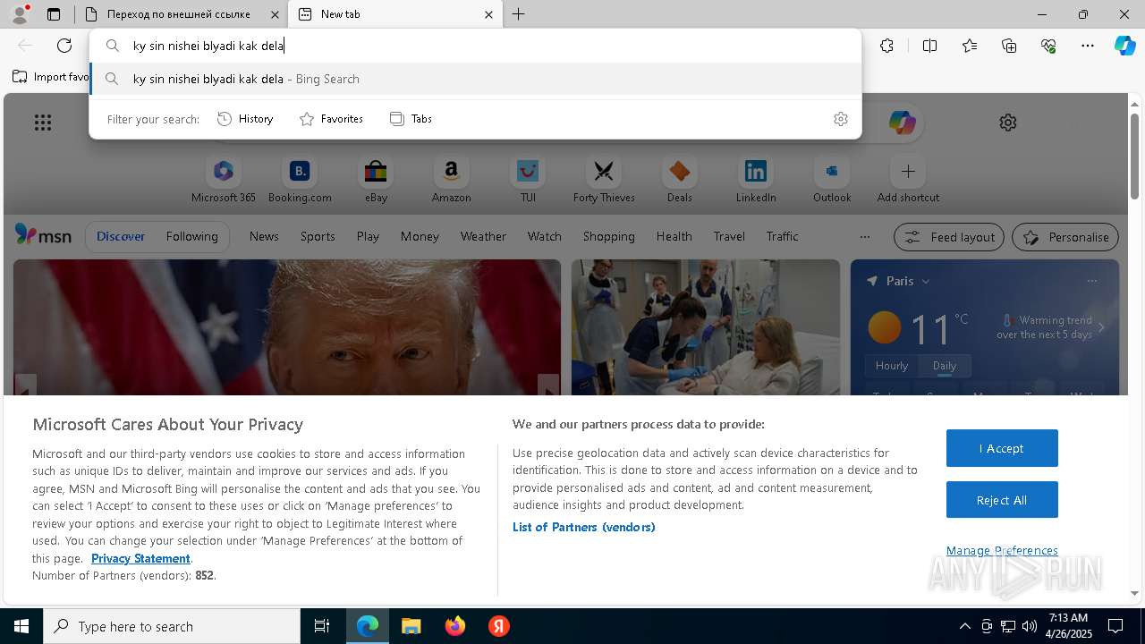Open weather card options ellipsis

coord(1091,281)
